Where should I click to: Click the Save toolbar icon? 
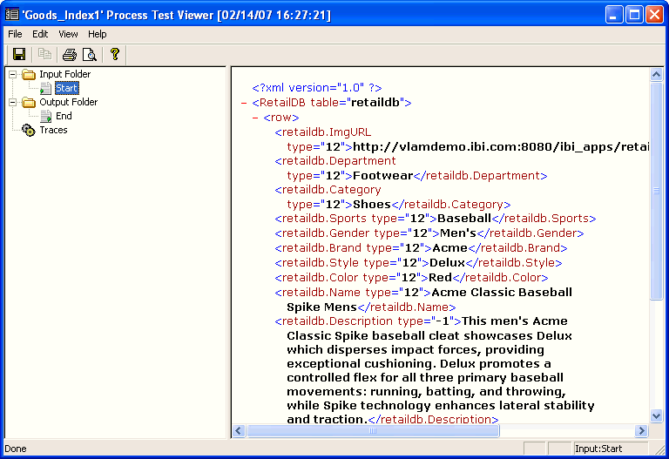pyautogui.click(x=18, y=55)
